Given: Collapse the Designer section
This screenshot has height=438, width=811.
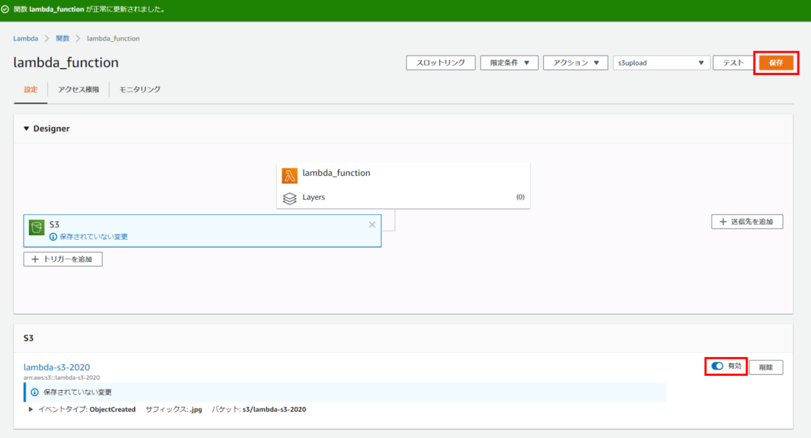Looking at the screenshot, I should coord(26,128).
